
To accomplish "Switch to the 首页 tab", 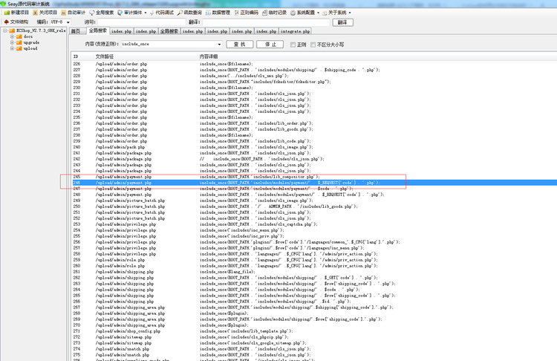I will 75,31.
